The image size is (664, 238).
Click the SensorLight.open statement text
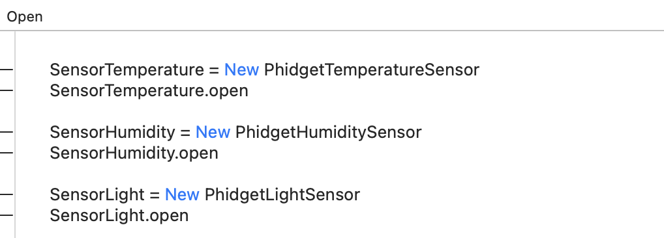[x=119, y=215]
